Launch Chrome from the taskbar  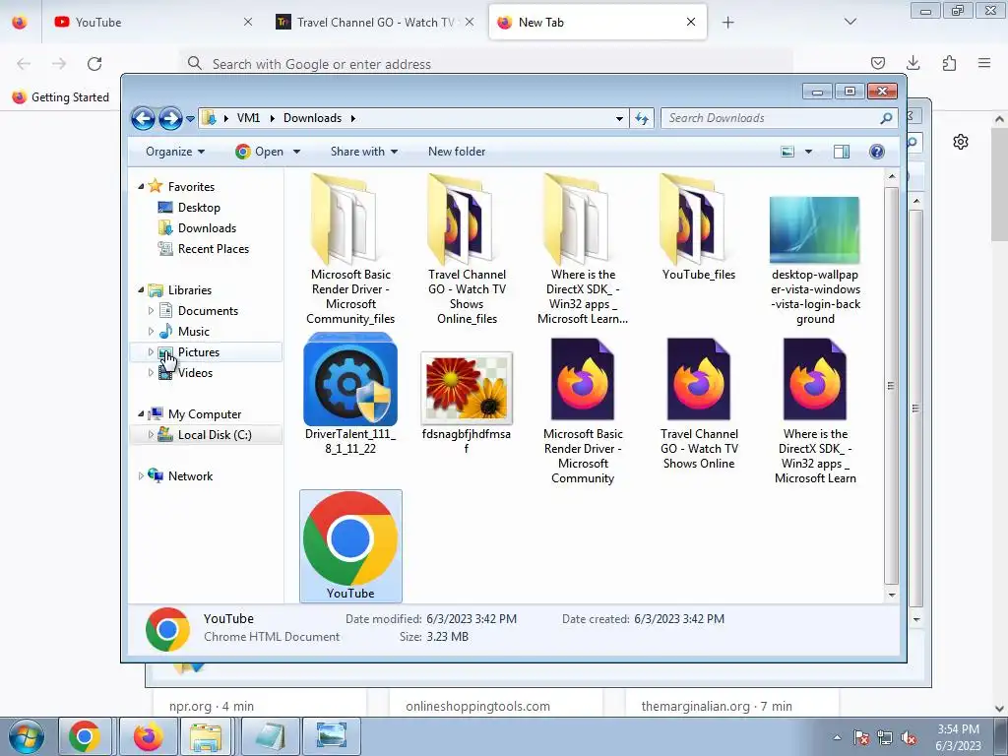tap(85, 736)
